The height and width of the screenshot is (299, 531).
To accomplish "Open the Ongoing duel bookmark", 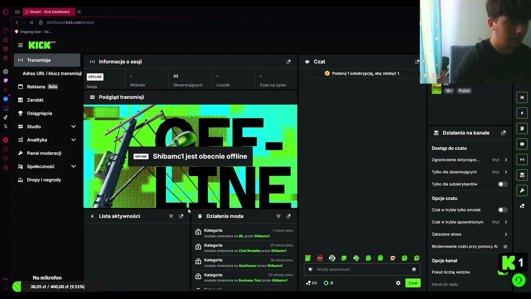I will pyautogui.click(x=33, y=32).
